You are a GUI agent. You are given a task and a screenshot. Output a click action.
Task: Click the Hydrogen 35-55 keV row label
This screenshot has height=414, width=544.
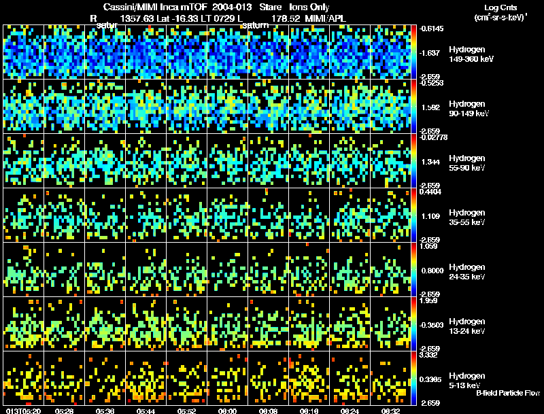pyautogui.click(x=467, y=218)
